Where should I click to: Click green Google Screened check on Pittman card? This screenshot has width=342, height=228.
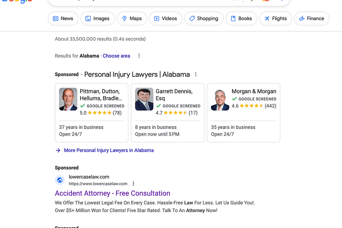(82, 106)
